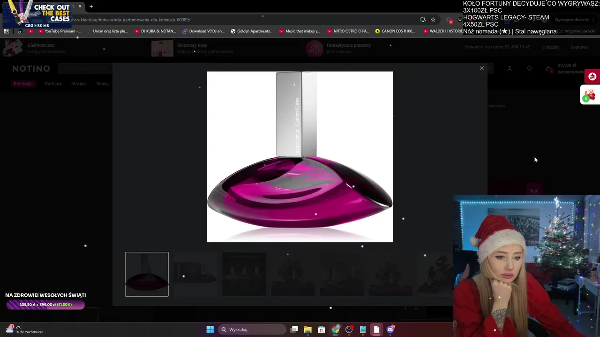Open the Perfumy menu tab
Screen dimensions: 600x337
[x=53, y=84]
